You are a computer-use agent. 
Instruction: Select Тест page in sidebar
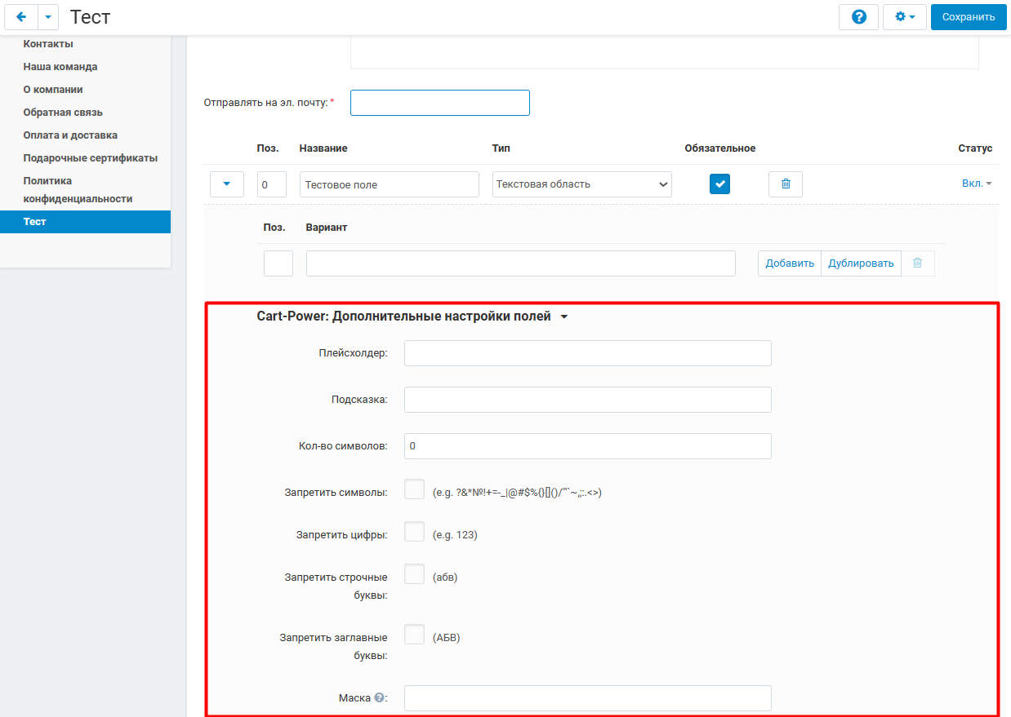85,222
